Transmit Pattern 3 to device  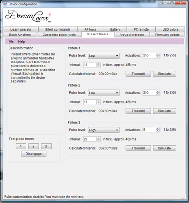click(x=138, y=148)
